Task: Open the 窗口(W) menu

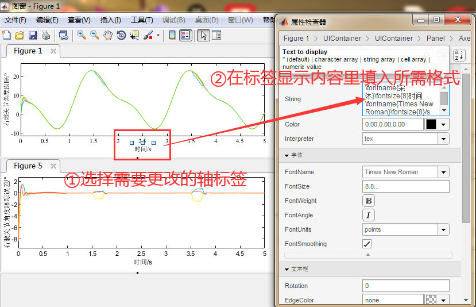Action: 240,20
